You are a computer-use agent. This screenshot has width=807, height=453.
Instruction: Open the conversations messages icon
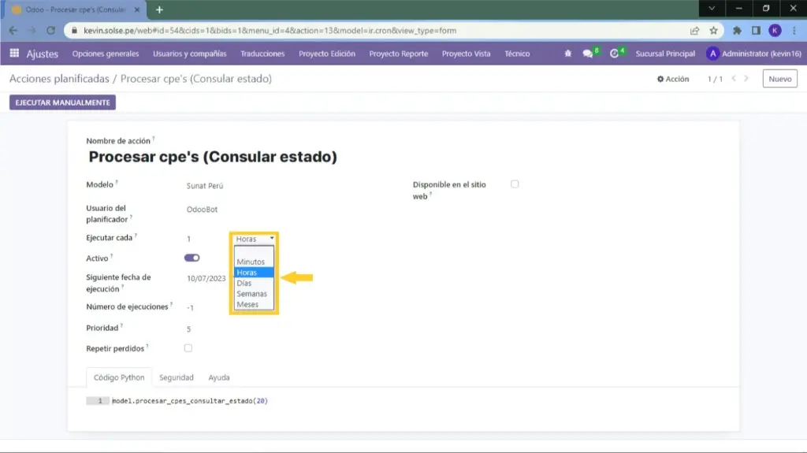588,54
